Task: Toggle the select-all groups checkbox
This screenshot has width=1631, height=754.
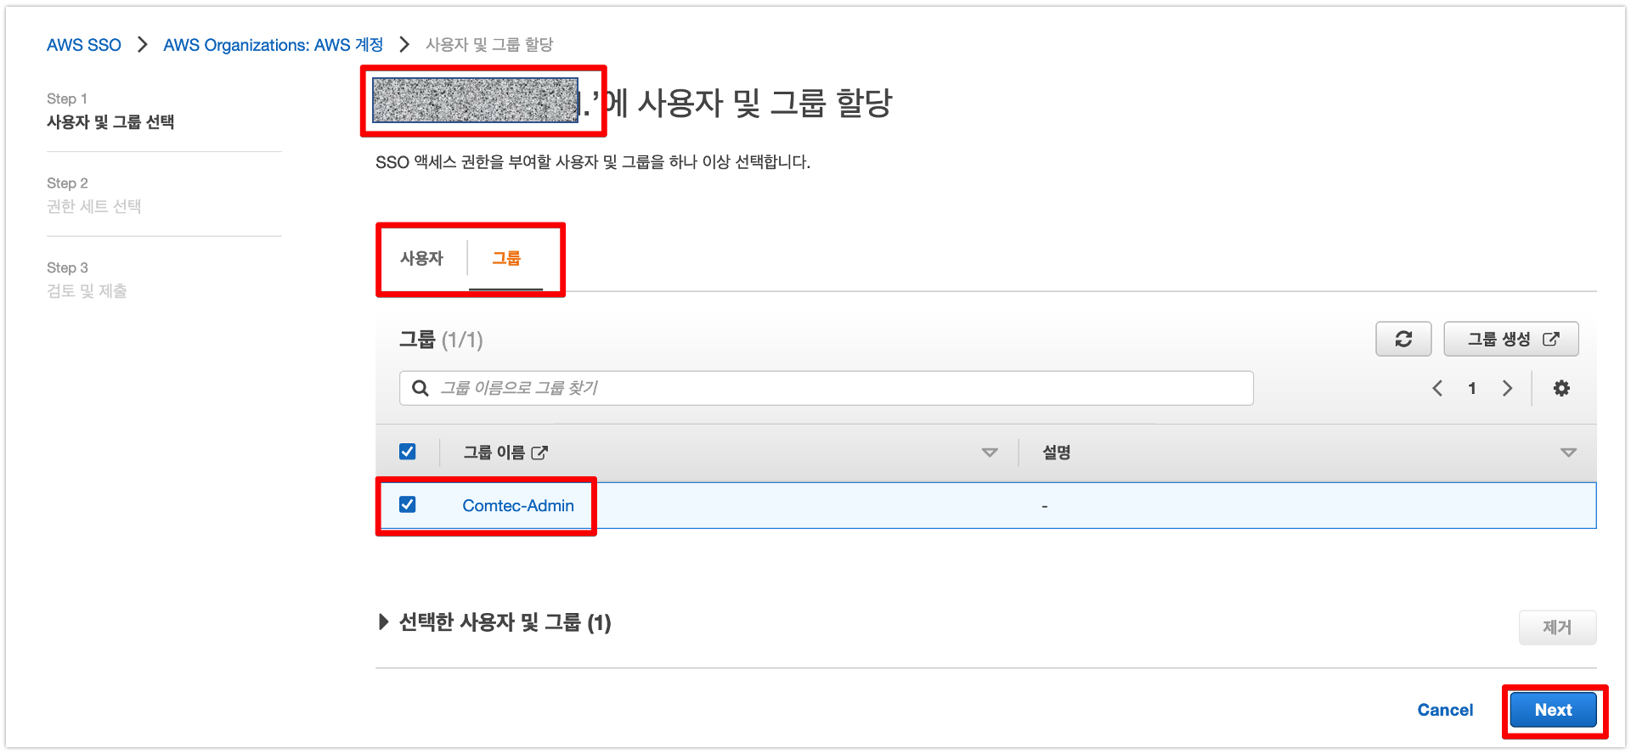Action: tap(408, 452)
